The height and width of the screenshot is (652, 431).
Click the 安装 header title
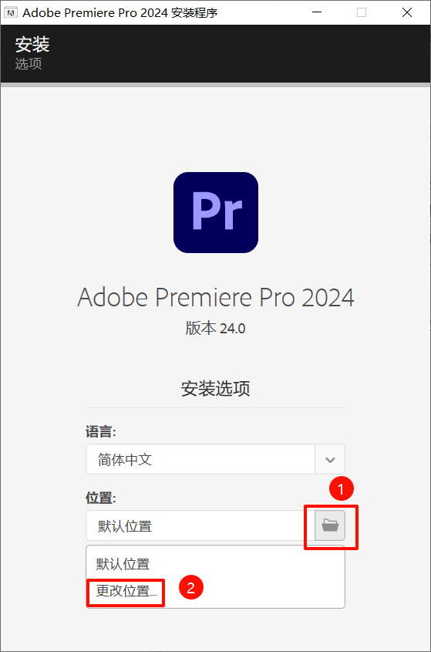pos(32,45)
